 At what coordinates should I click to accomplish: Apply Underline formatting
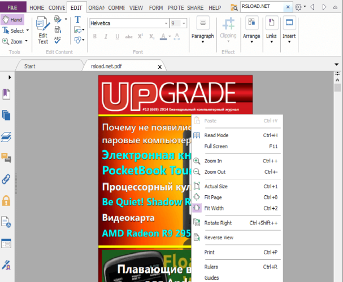117,36
